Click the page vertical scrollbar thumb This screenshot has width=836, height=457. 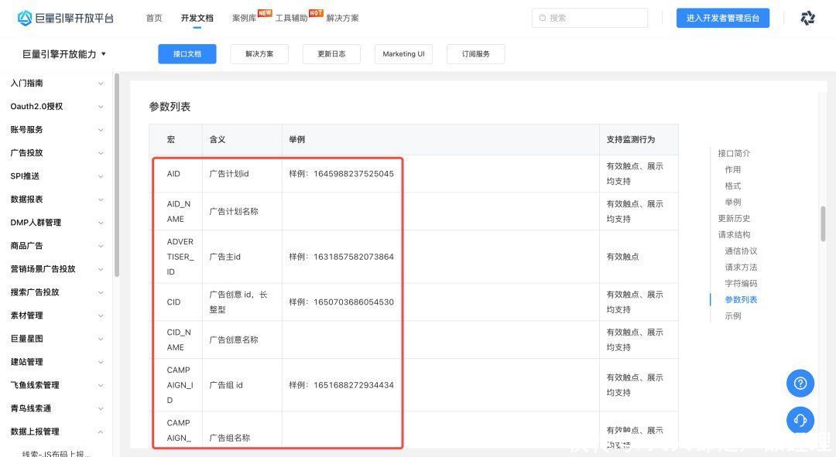point(823,223)
